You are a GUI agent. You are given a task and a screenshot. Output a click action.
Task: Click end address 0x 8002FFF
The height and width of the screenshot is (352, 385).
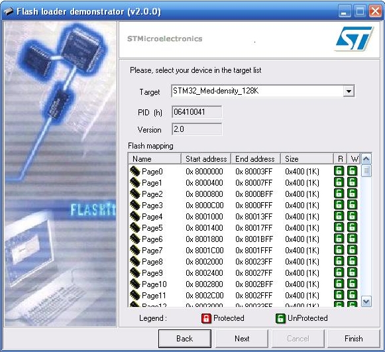point(254,296)
